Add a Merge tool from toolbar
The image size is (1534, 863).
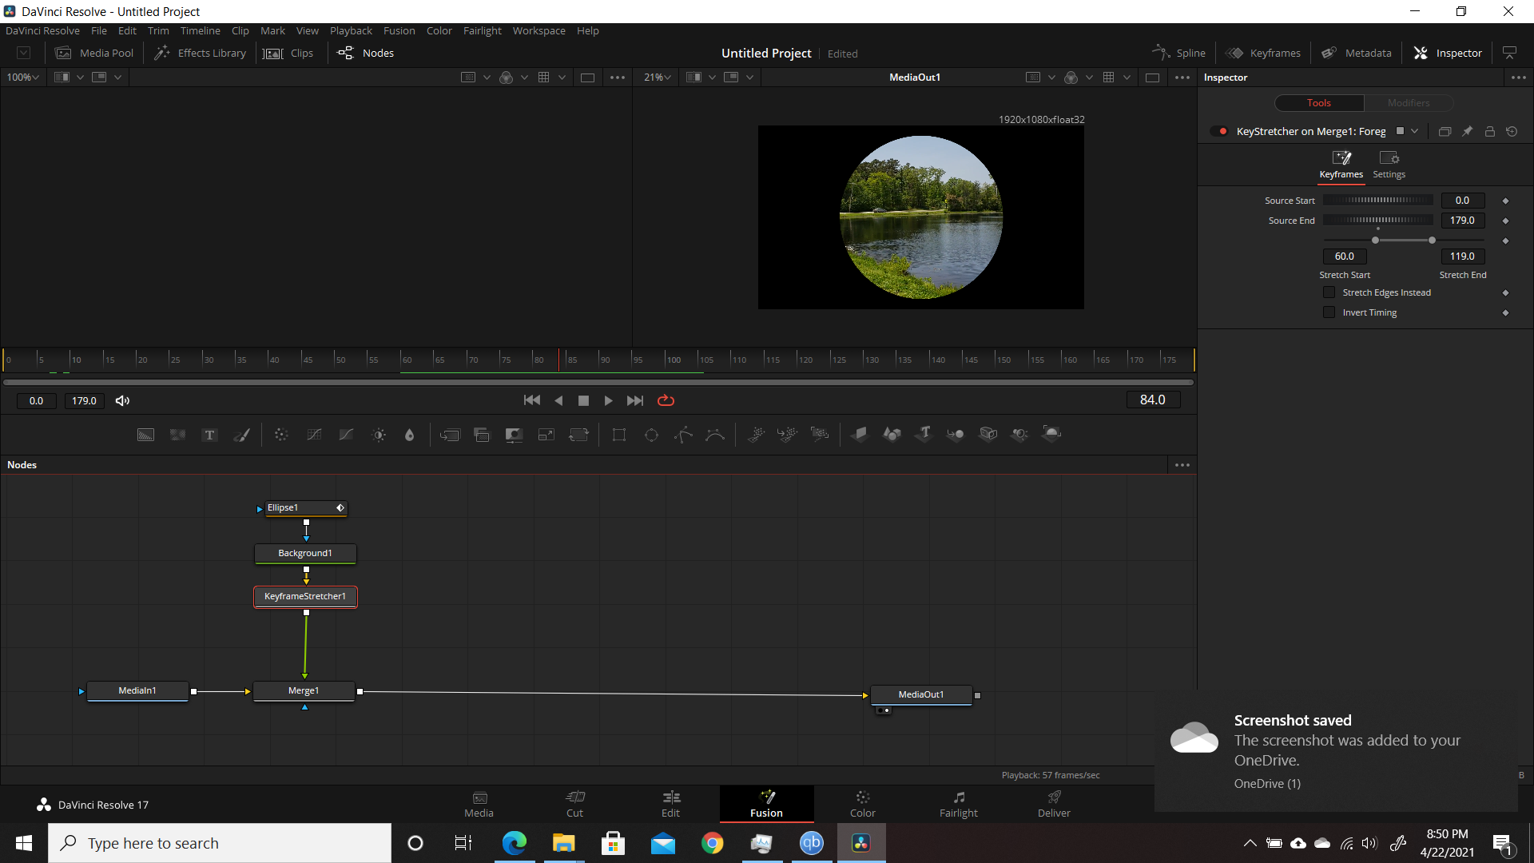(450, 435)
